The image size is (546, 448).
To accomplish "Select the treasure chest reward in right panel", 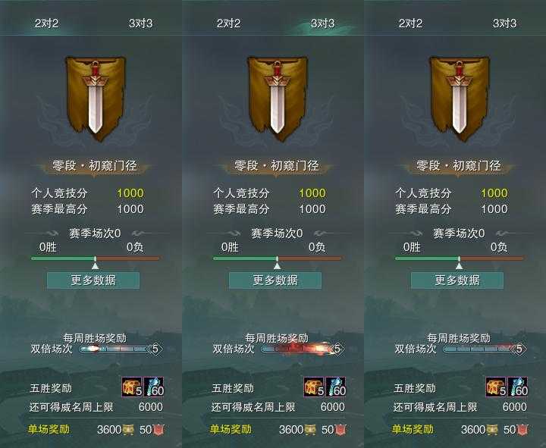I will click(496, 387).
